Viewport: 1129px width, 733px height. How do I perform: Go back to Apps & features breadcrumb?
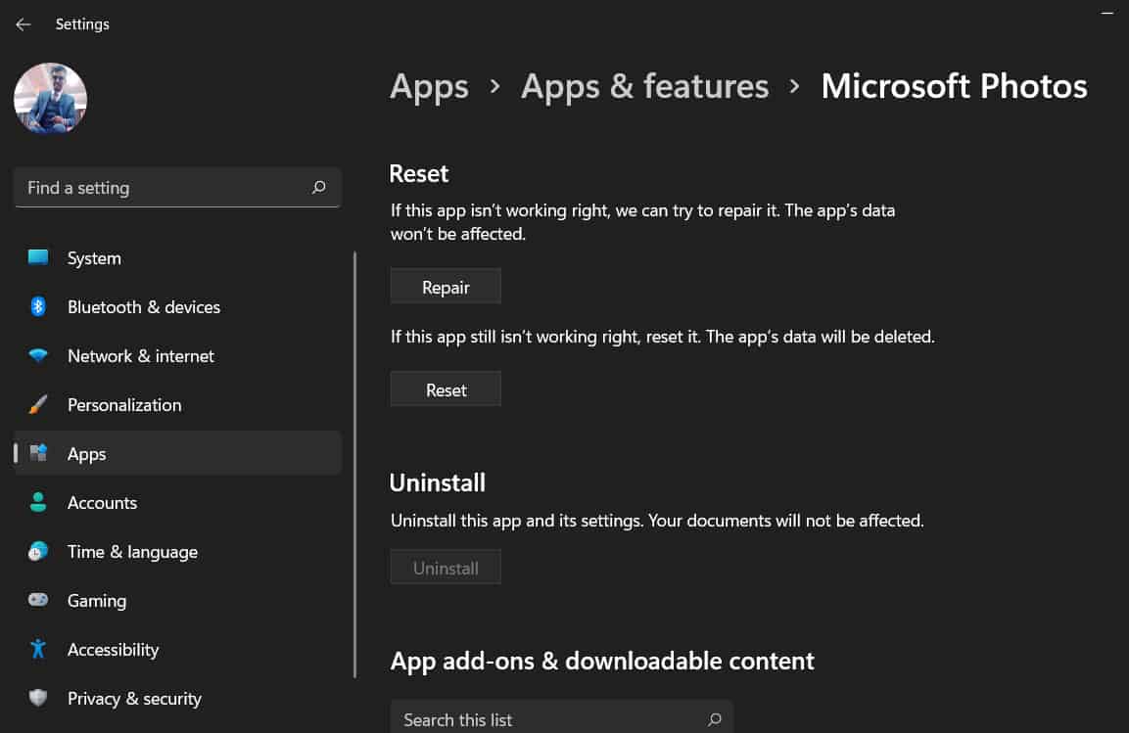[x=644, y=86]
